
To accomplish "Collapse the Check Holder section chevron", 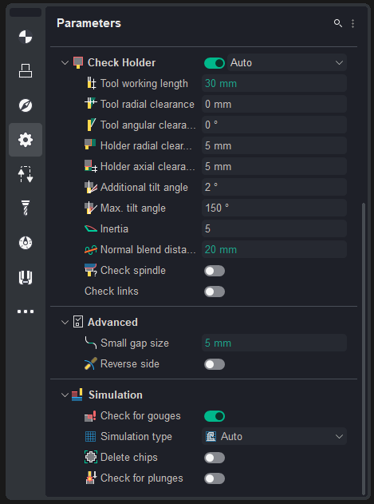I will coord(65,62).
